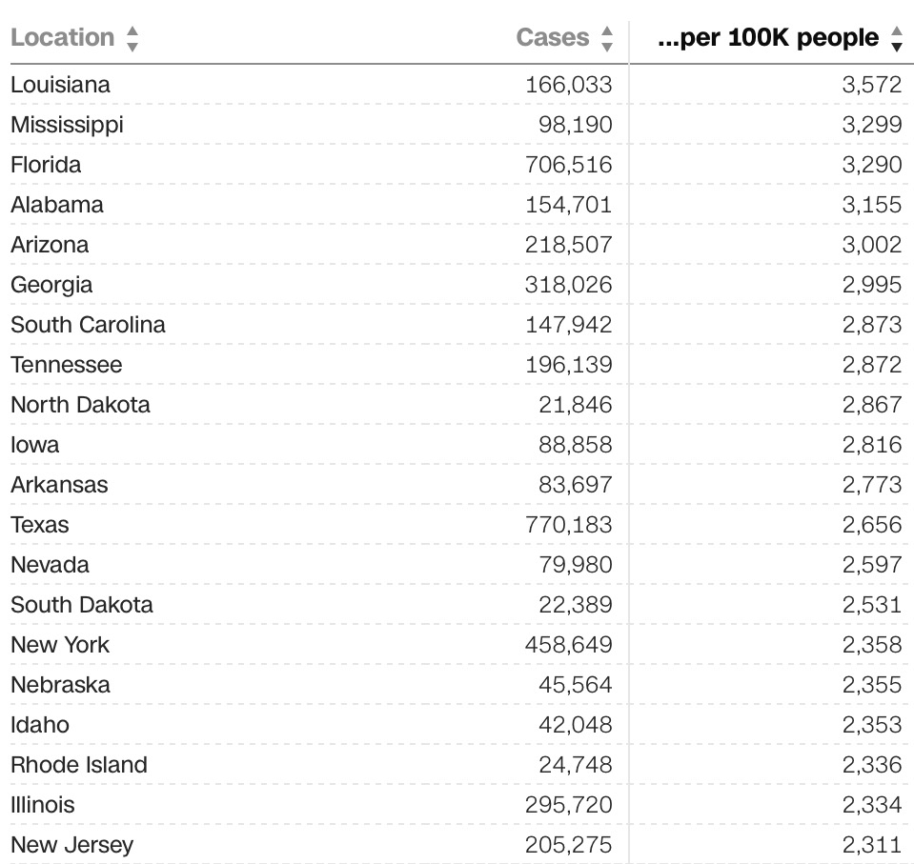Screen dimensions: 914x864
Task: Click North Dakota's case count 21,846
Action: pos(576,405)
